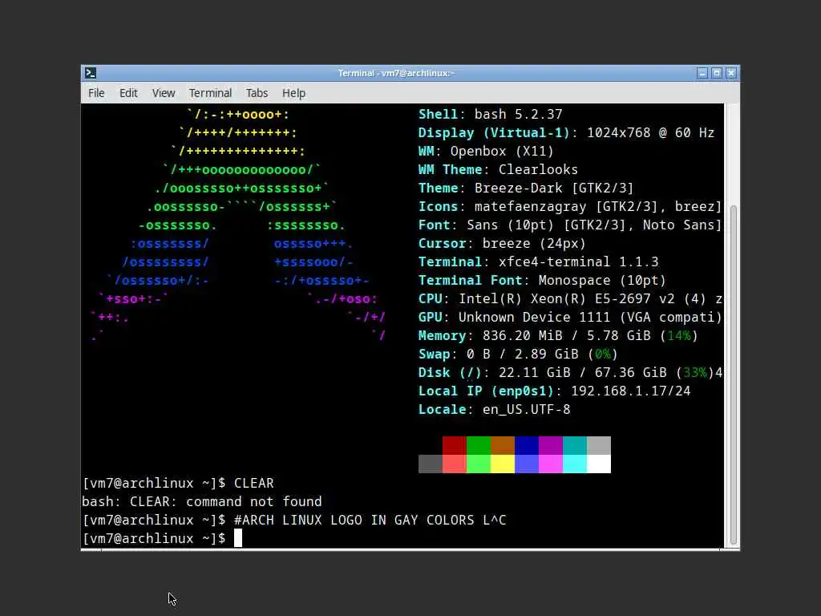Click the red color block
Image resolution: width=821 pixels, height=616 pixels.
454,445
